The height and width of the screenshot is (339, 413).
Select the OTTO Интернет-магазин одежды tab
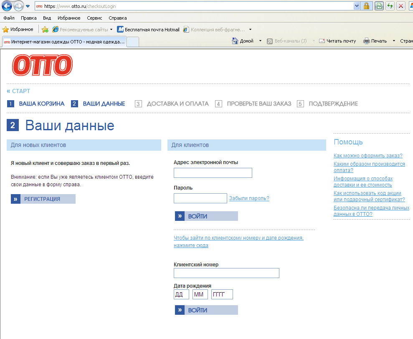pos(64,42)
